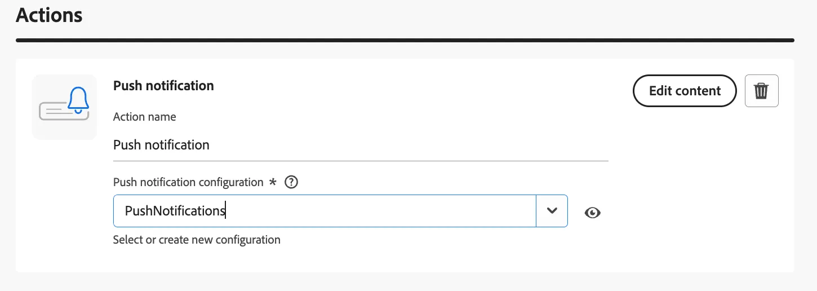This screenshot has width=817, height=291.
Task: View the selected configuration via eye icon
Action: pos(593,213)
